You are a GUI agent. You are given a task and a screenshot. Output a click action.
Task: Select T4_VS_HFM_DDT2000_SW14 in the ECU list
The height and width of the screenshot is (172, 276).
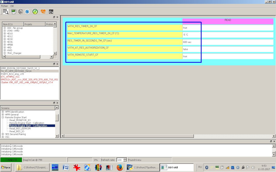tap(16, 71)
